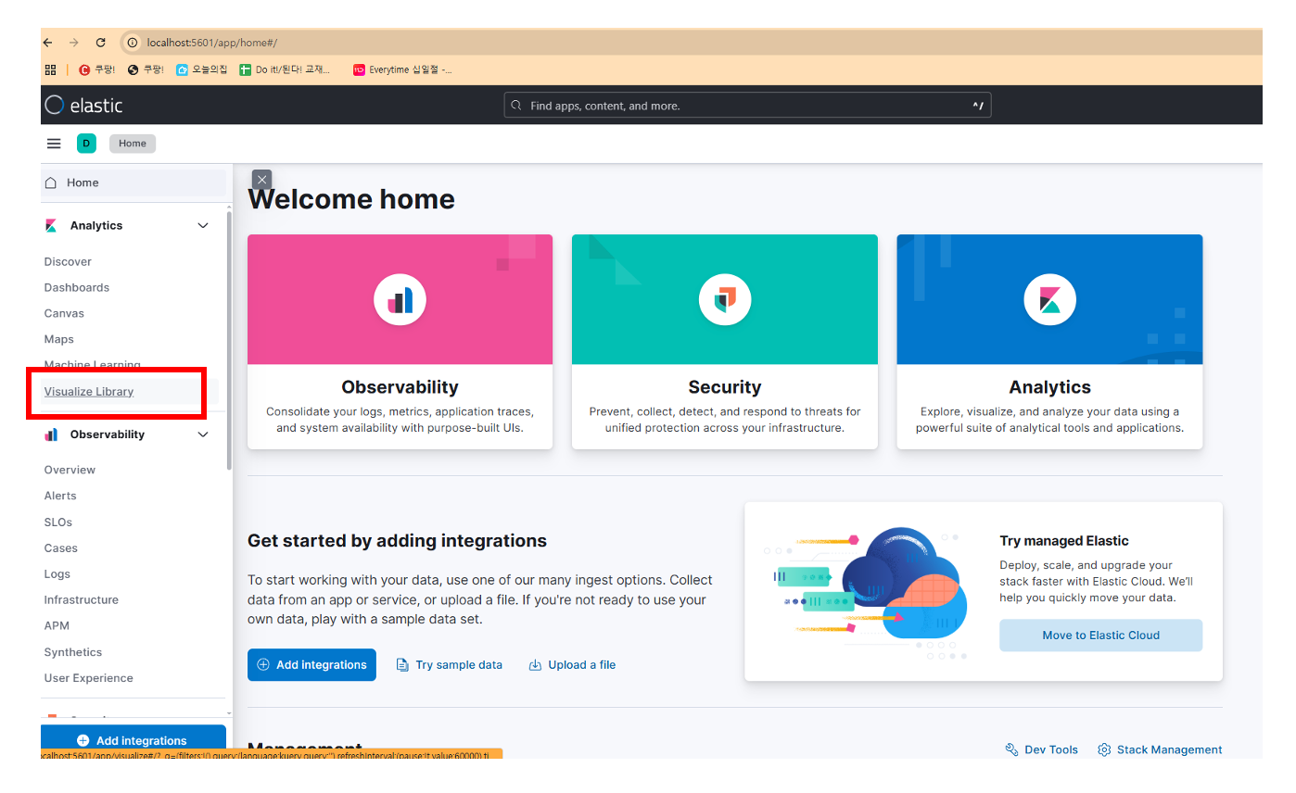Open the browser apps grid icon
Image resolution: width=1296 pixels, height=793 pixels.
tap(51, 69)
